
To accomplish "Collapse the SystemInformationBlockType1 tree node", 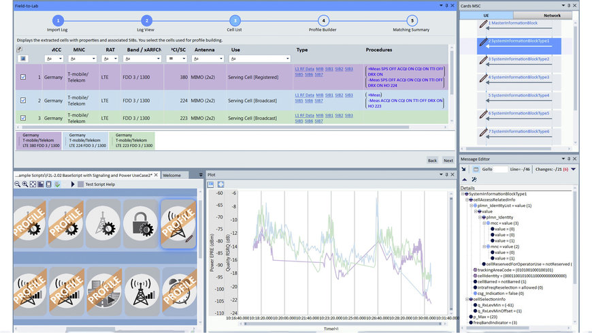I will (x=463, y=194).
